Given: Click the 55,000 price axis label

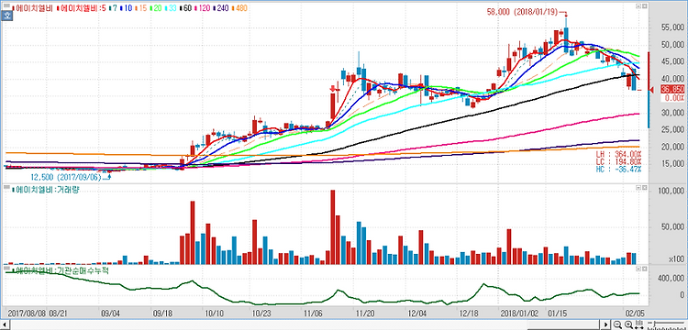Looking at the screenshot, I should (671, 28).
